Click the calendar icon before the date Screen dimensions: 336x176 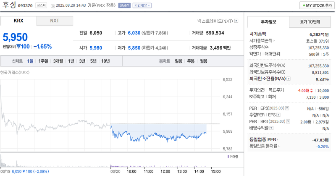coord(53,6)
